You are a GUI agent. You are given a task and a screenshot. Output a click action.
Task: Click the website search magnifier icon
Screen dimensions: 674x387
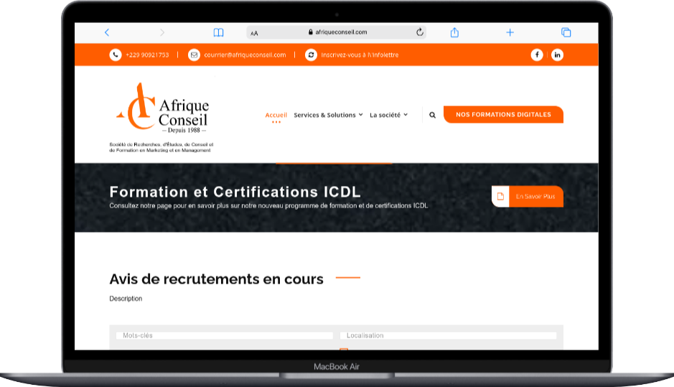tap(432, 115)
